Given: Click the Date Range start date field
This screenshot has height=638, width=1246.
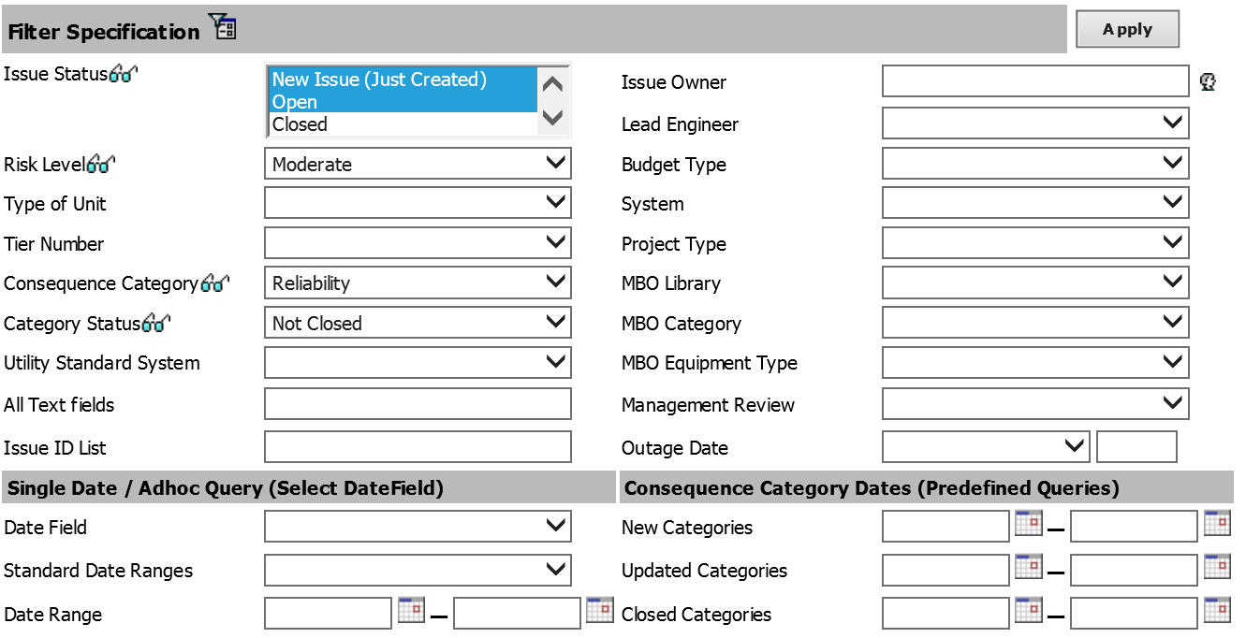Looking at the screenshot, I should click(x=328, y=614).
